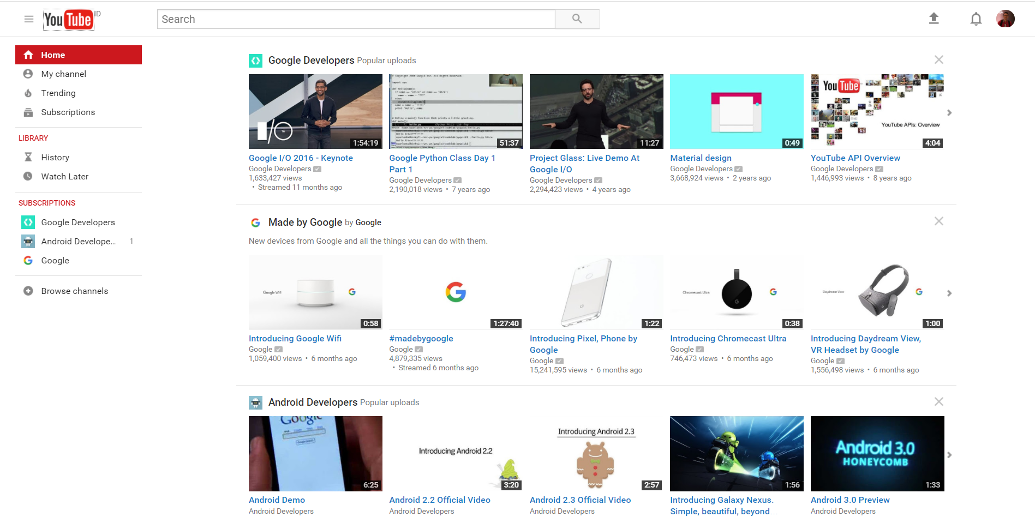Open Android Developers shelf heading
The height and width of the screenshot is (517, 1035).
coord(313,402)
